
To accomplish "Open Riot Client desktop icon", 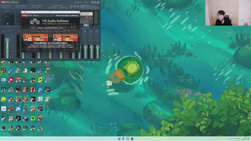I will (11, 81).
